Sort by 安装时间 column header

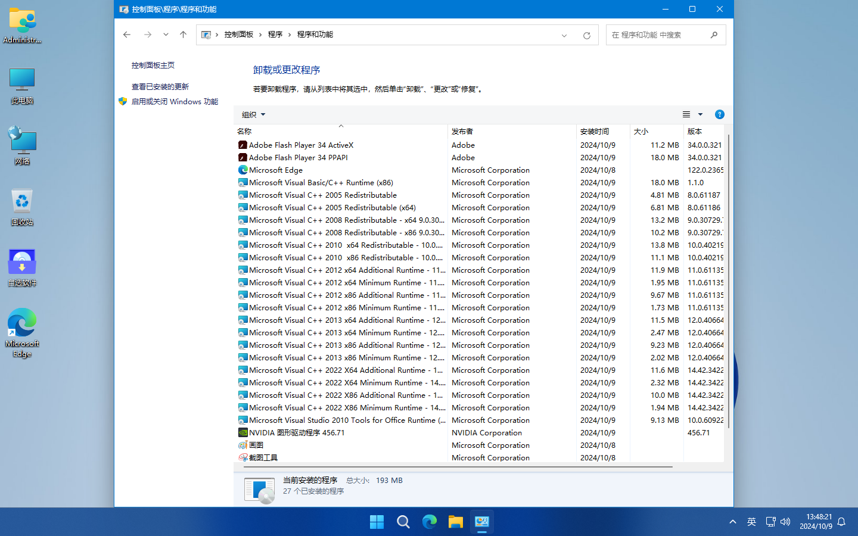603,131
